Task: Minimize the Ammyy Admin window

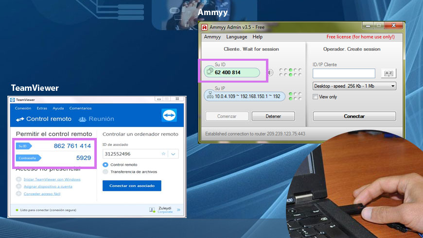Action: pos(368,25)
